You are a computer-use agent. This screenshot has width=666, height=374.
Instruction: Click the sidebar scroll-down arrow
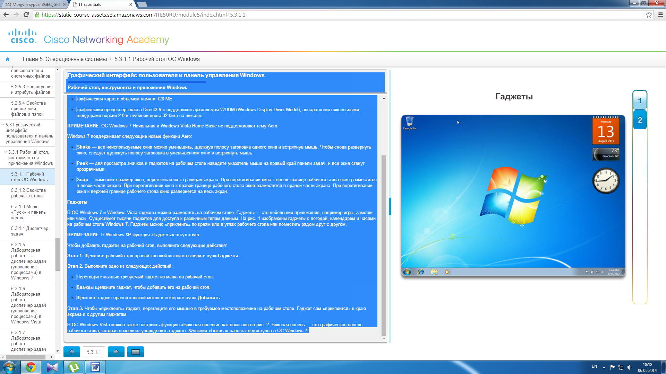click(58, 351)
